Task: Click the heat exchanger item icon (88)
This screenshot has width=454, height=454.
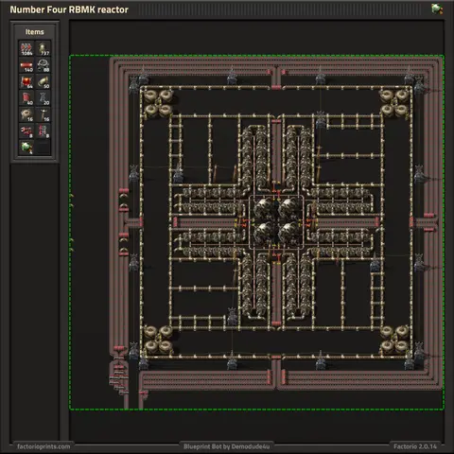Action: (43, 65)
